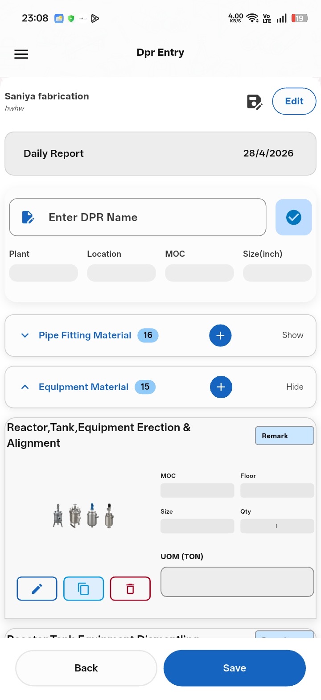Add a new Equipment Material item

point(221,387)
